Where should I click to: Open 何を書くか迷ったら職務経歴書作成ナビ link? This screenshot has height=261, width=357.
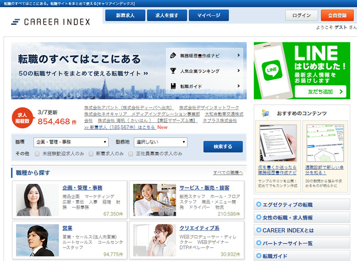(278, 170)
